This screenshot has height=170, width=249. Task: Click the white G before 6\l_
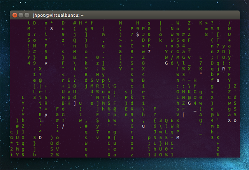tap(166, 63)
